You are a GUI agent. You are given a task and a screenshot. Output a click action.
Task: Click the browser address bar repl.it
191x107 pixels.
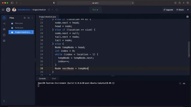click(95, 3)
